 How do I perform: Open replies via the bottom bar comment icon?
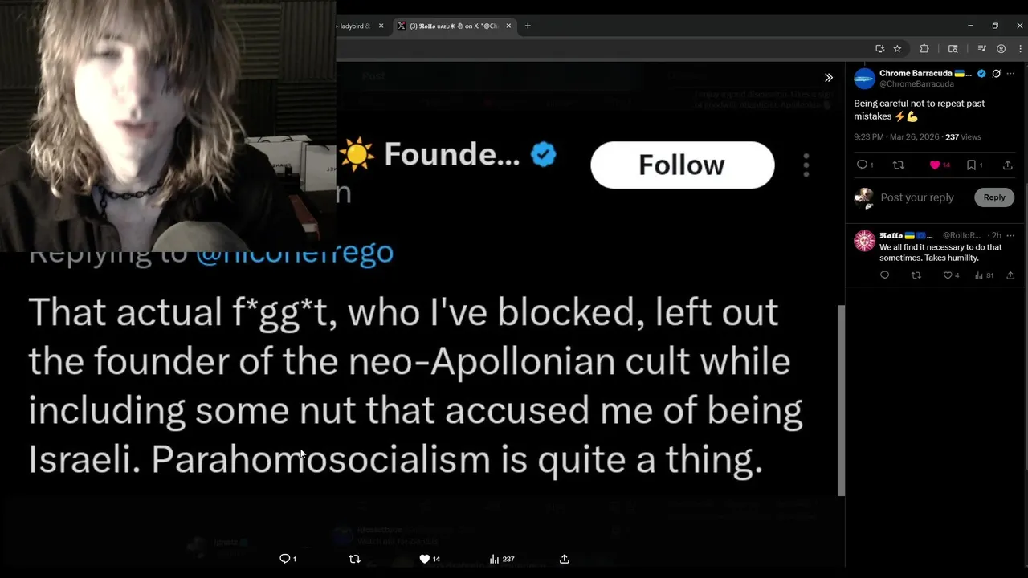click(284, 559)
